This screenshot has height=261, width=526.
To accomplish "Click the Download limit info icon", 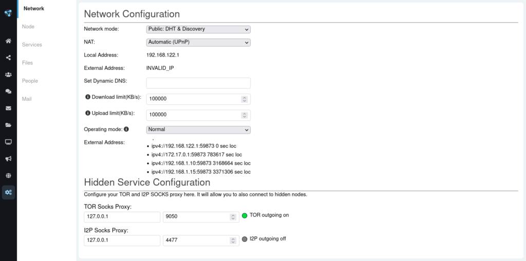I will pos(88,97).
